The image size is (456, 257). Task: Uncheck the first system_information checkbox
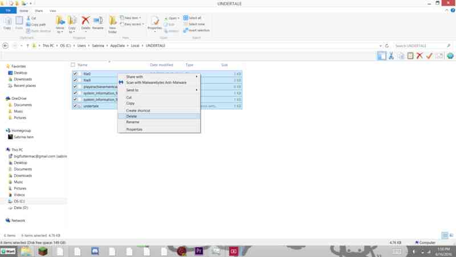75,93
